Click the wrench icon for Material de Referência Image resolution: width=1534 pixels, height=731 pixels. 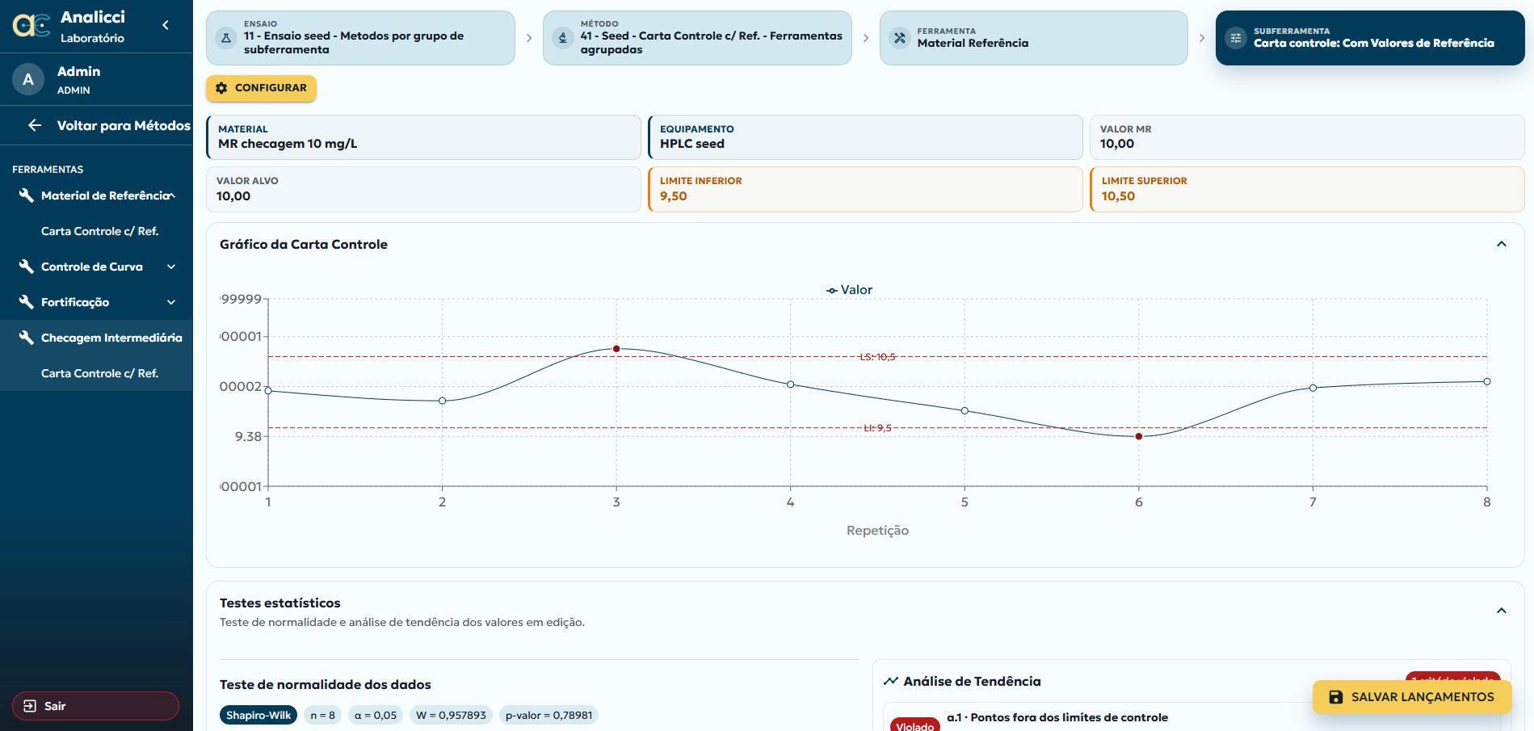tap(27, 195)
